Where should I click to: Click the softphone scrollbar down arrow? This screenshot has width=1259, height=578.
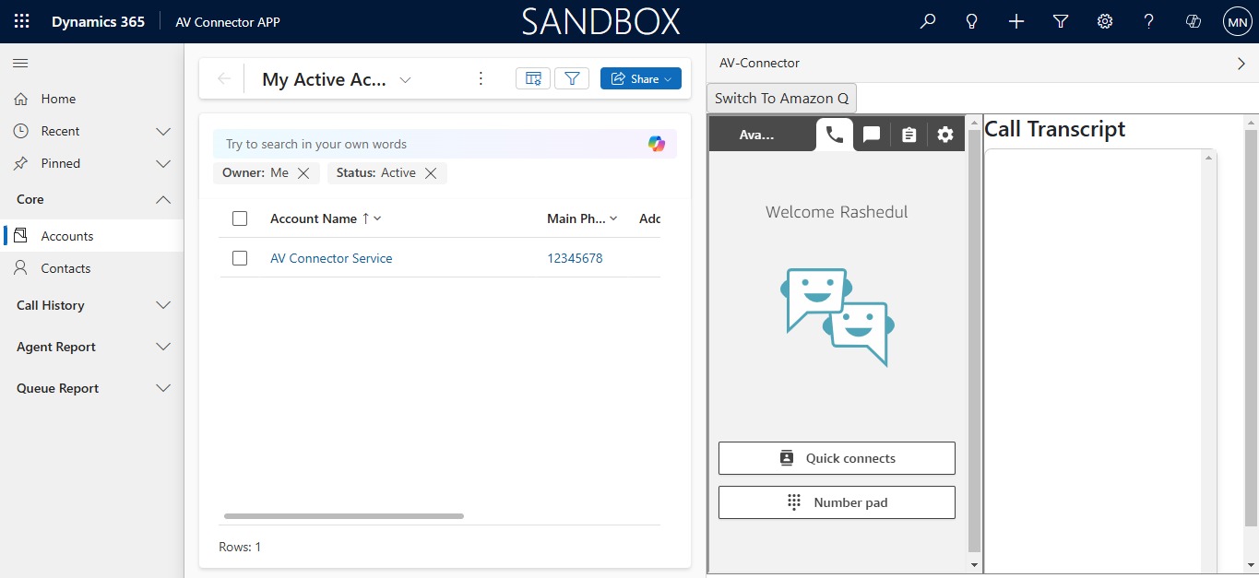click(974, 564)
